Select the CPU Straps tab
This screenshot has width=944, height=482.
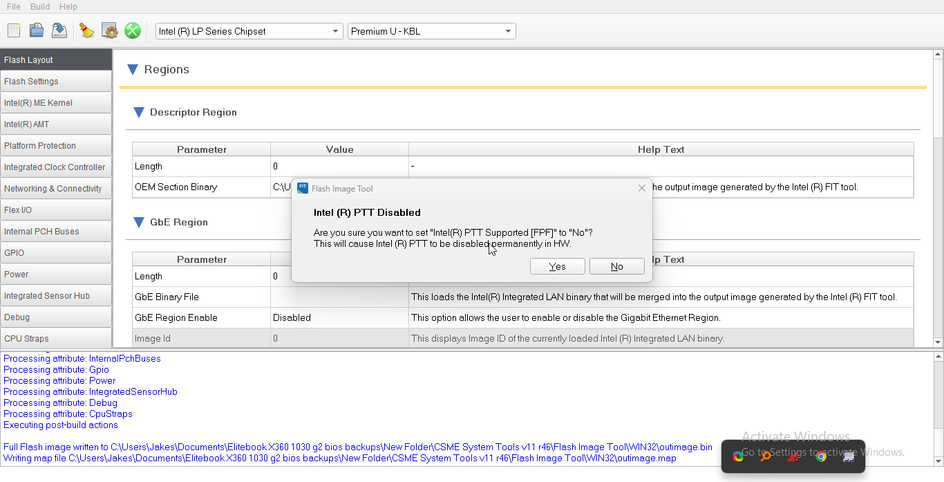pos(56,338)
